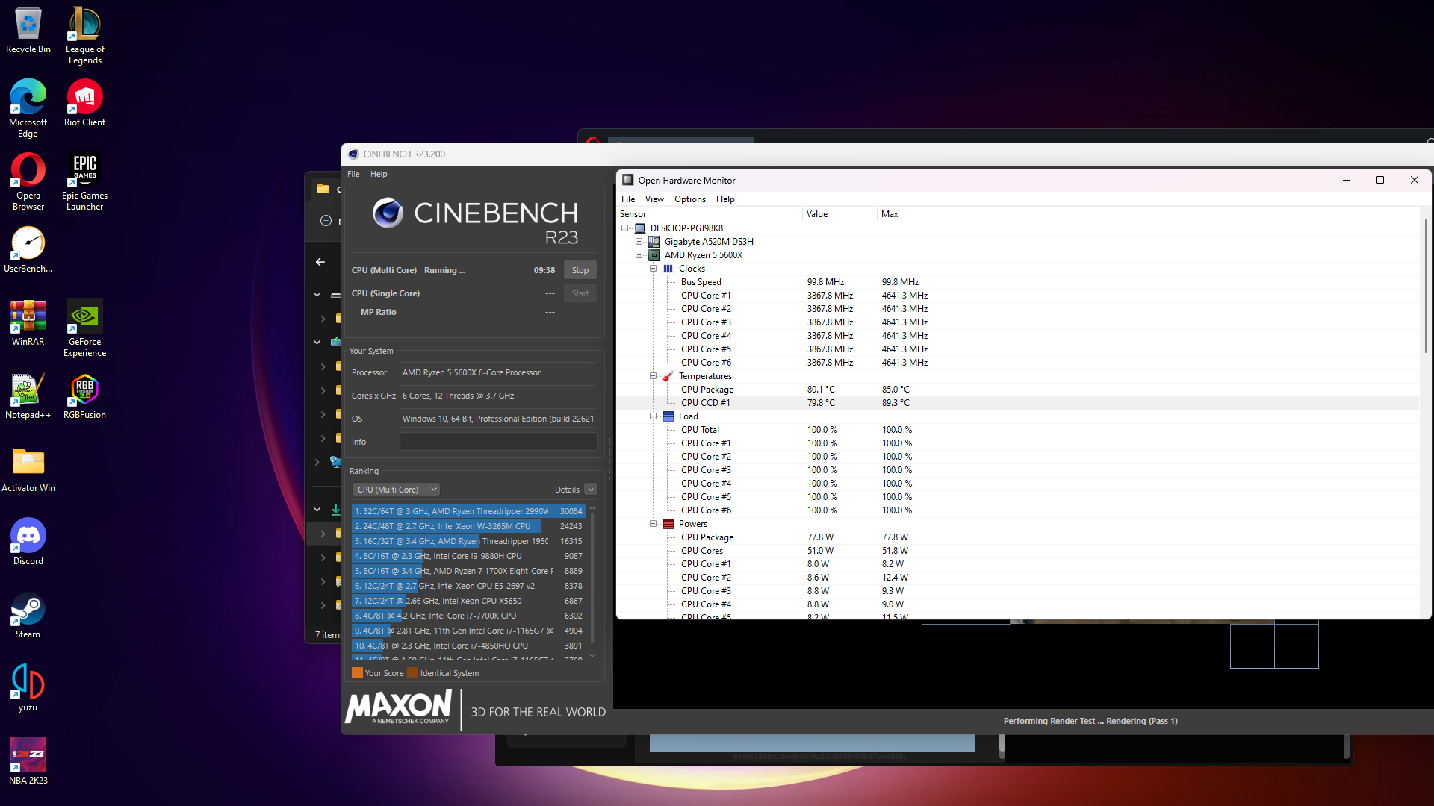Image resolution: width=1434 pixels, height=806 pixels.
Task: Click the Single Core Start button
Action: [x=580, y=293]
